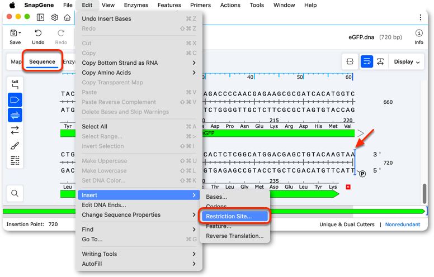Open the Primers menu
Screen dimensions: 434x277
coord(200,5)
